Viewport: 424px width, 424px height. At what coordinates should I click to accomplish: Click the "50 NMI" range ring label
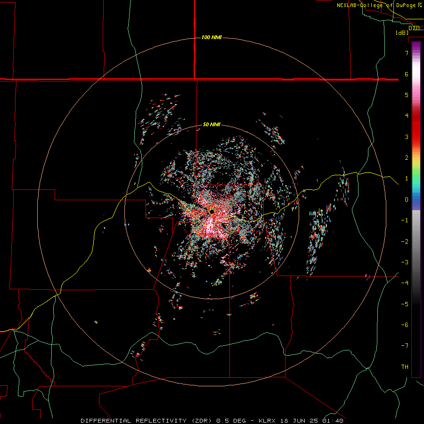212,125
